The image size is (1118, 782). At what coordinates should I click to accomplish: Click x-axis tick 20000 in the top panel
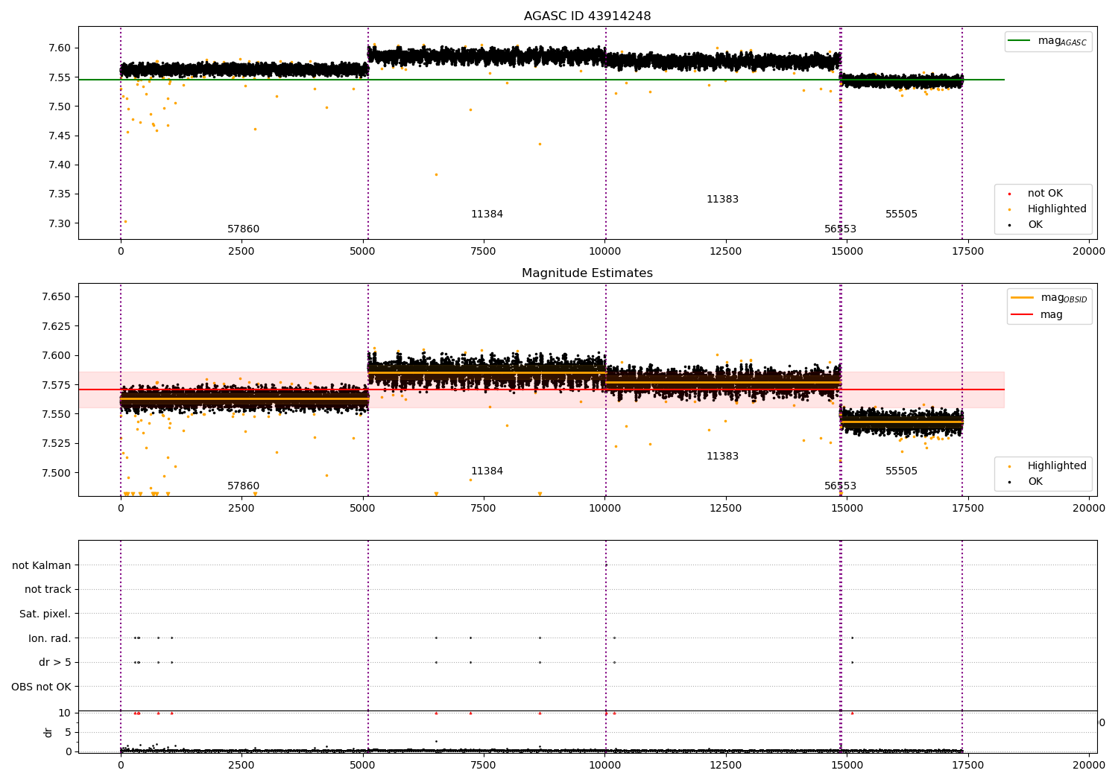click(x=1089, y=252)
